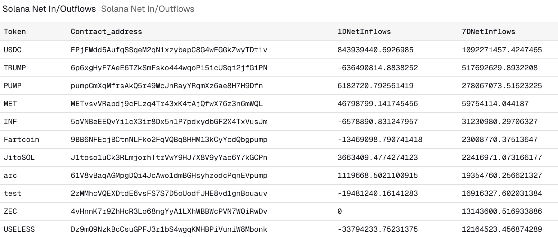Select test 1D value -19481240.16141283

click(378, 193)
